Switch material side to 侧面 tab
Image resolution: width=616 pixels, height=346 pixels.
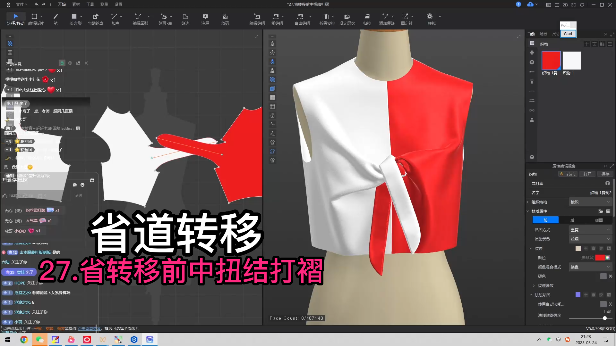(599, 220)
